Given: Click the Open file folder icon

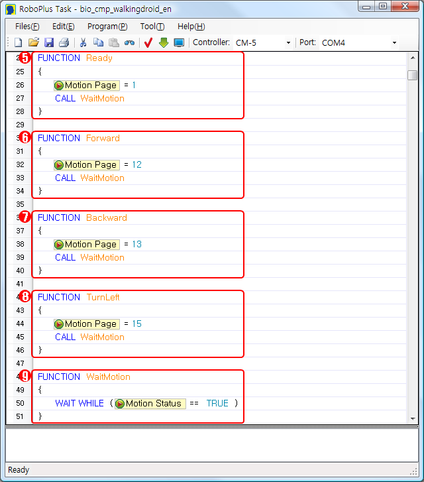Looking at the screenshot, I should point(34,42).
